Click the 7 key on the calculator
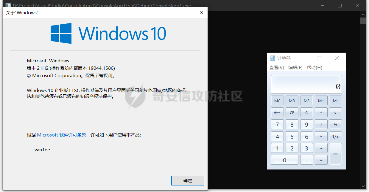The image size is (369, 192). [277, 125]
